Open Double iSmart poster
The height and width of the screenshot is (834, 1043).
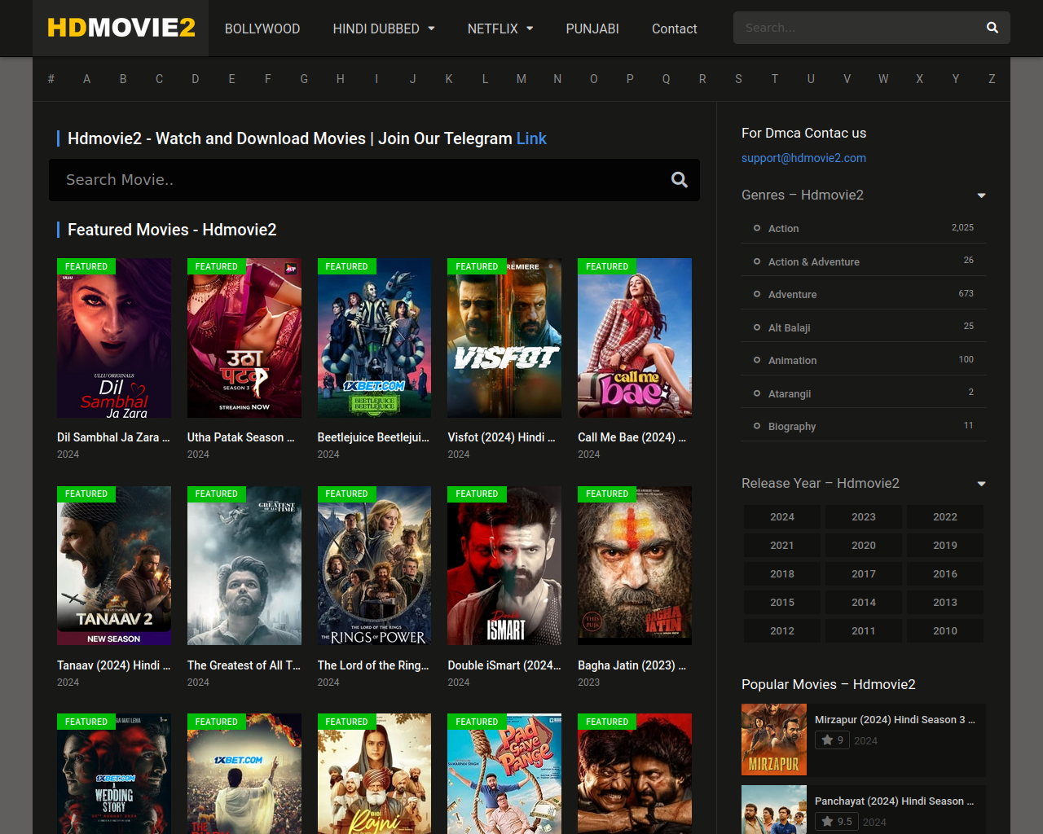point(504,566)
